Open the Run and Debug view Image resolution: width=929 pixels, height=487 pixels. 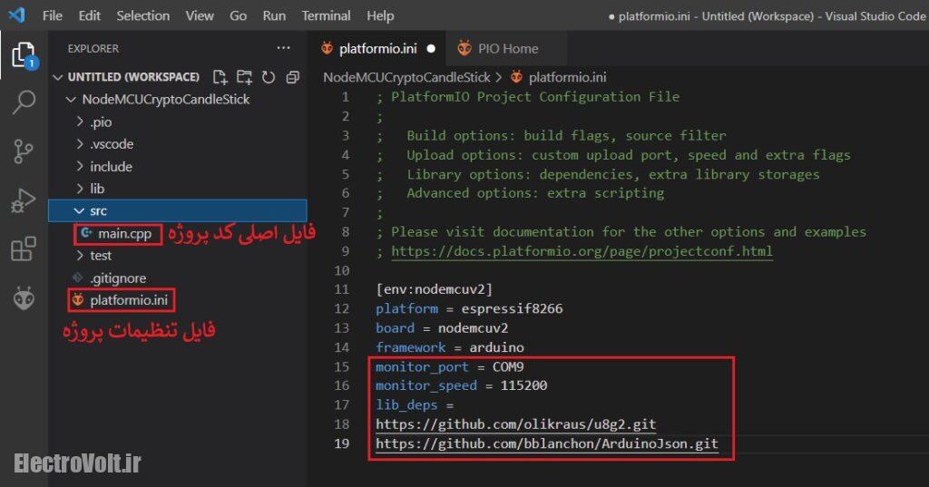click(24, 200)
